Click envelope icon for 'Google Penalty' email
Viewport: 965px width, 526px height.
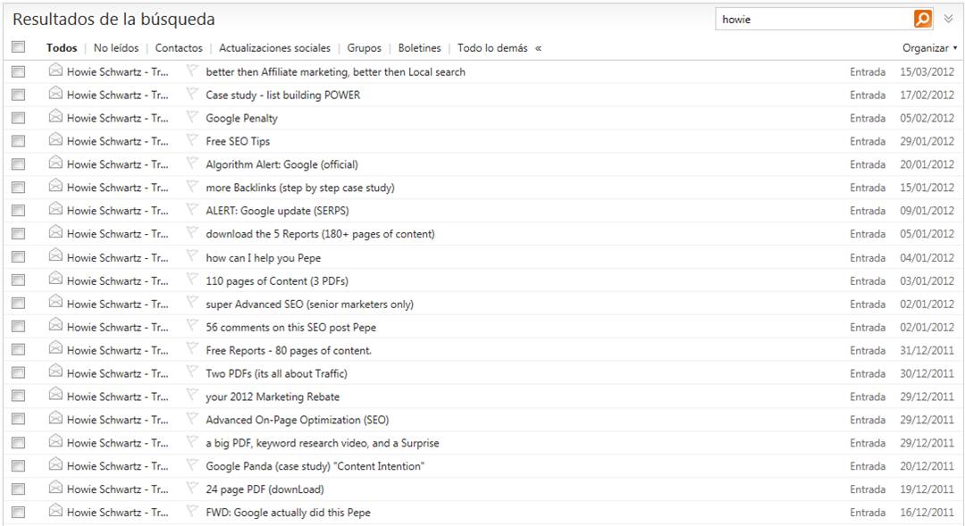coord(55,116)
